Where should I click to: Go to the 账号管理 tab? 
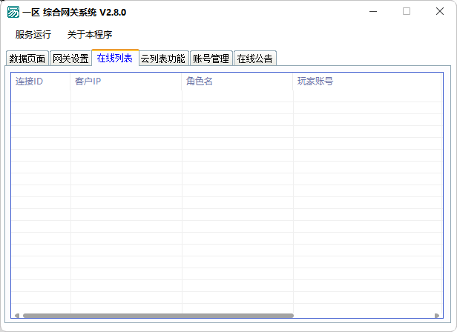tap(211, 59)
